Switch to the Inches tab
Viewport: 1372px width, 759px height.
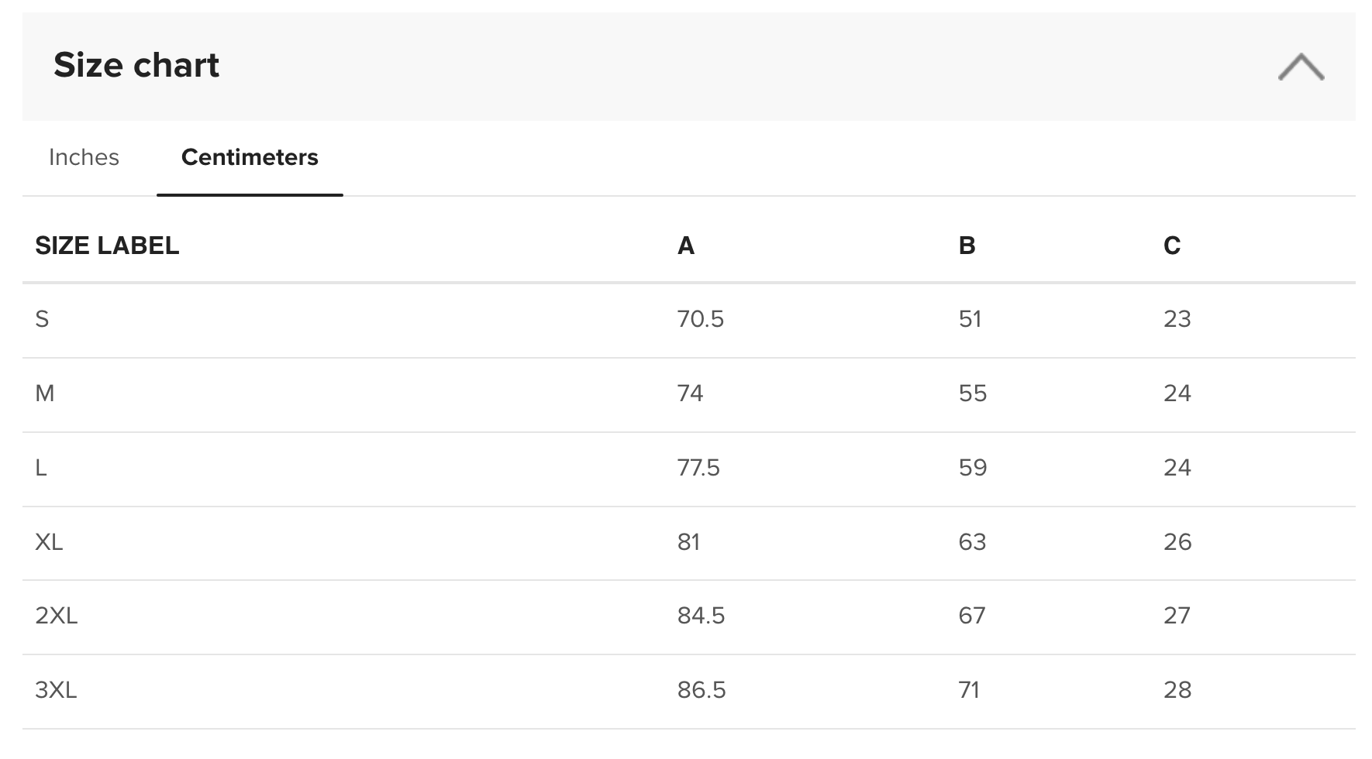point(84,157)
